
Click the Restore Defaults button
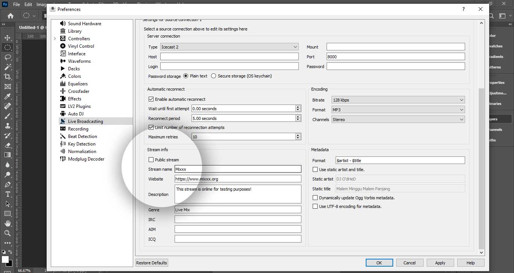152,263
